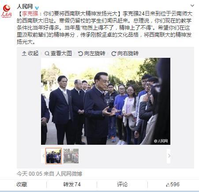Click 转发 74 to repost

tap(72, 184)
